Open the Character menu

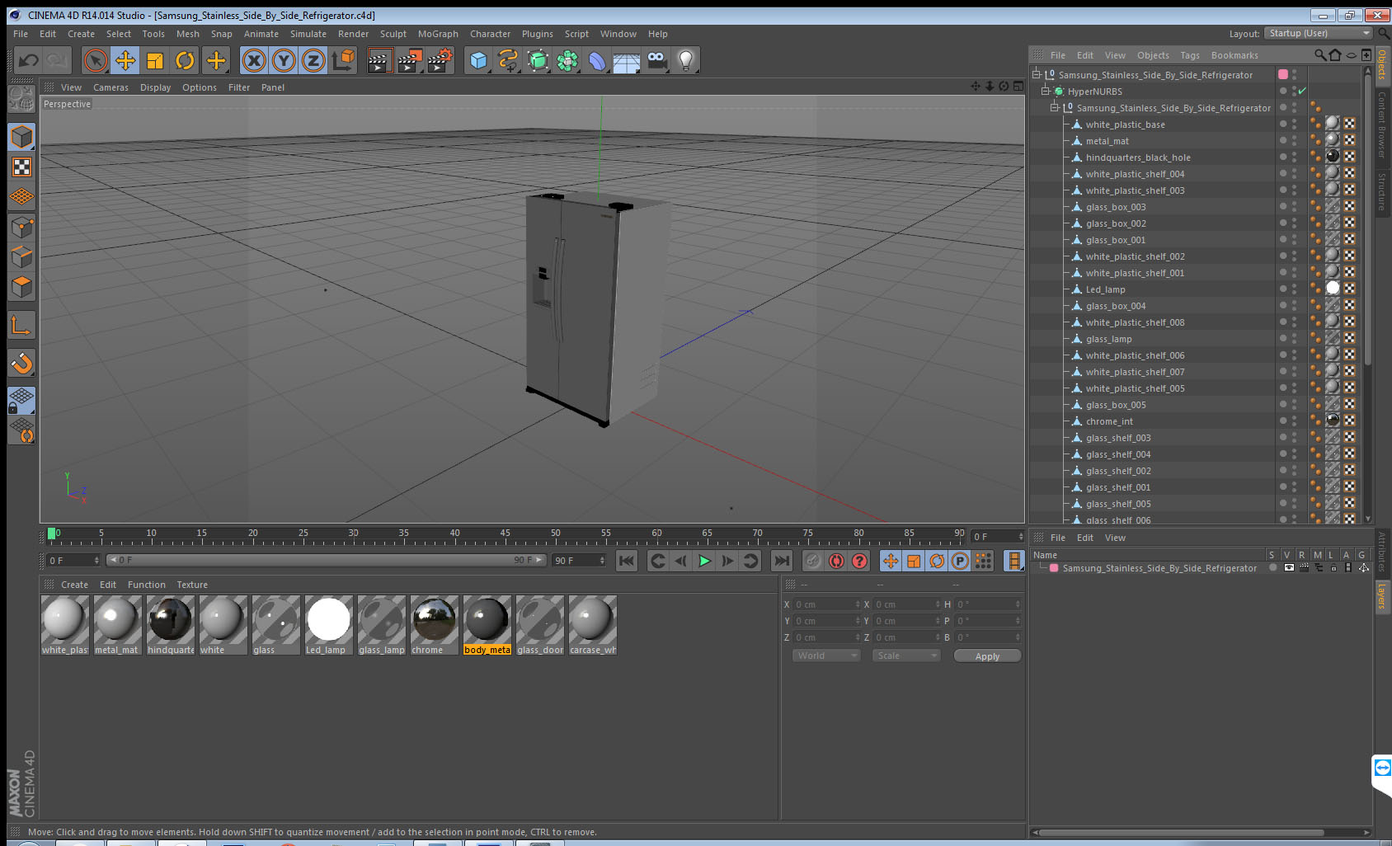point(490,34)
